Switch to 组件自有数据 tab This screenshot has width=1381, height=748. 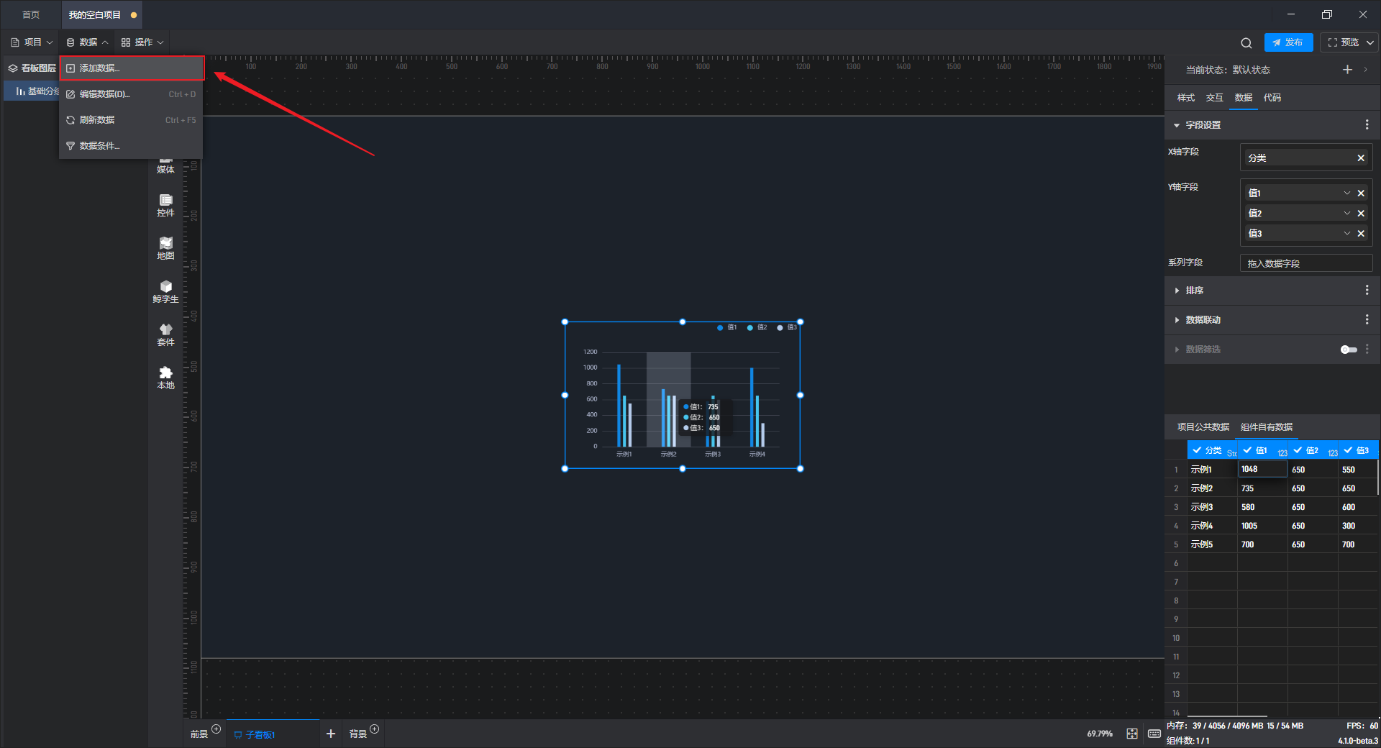pyautogui.click(x=1267, y=427)
